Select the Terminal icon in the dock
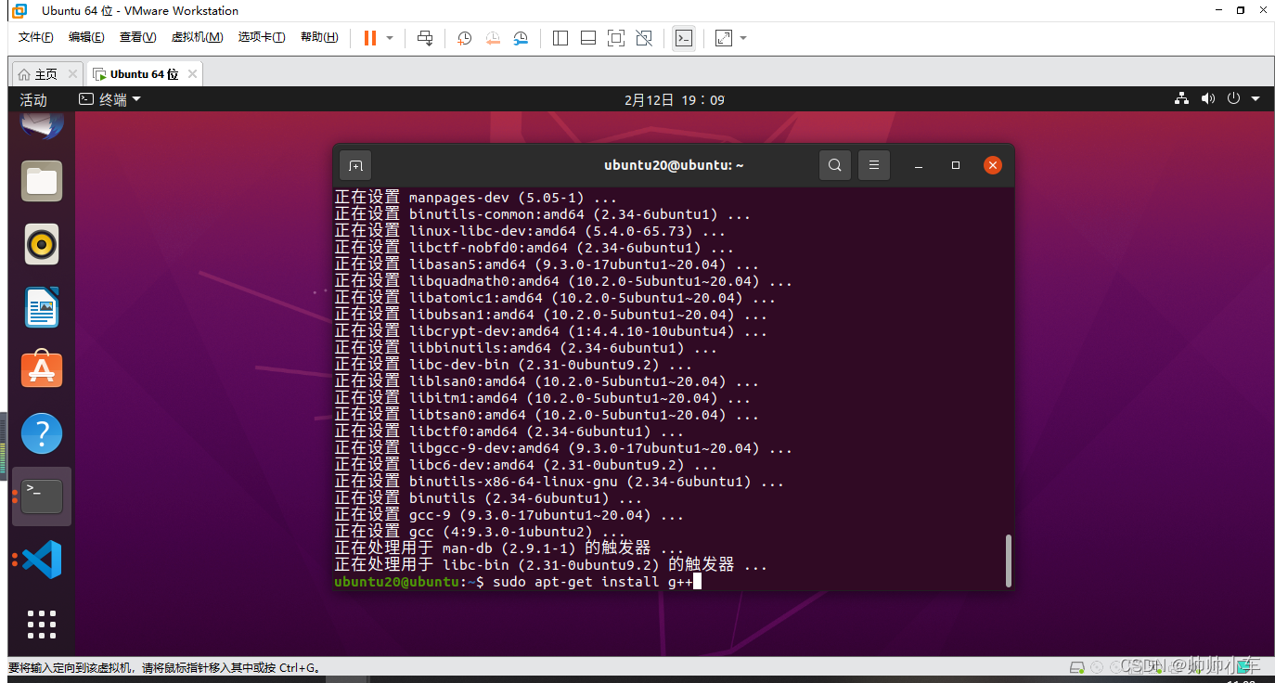This screenshot has width=1275, height=683. tap(42, 496)
